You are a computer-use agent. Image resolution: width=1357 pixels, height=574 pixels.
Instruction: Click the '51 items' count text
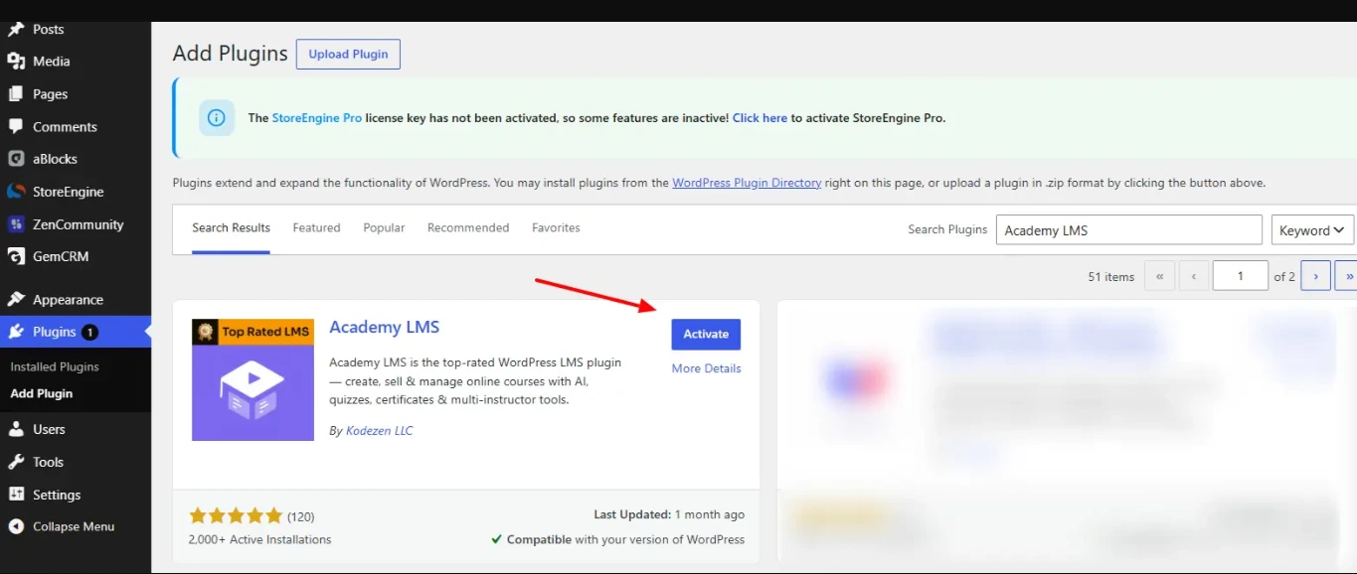coord(1110,277)
